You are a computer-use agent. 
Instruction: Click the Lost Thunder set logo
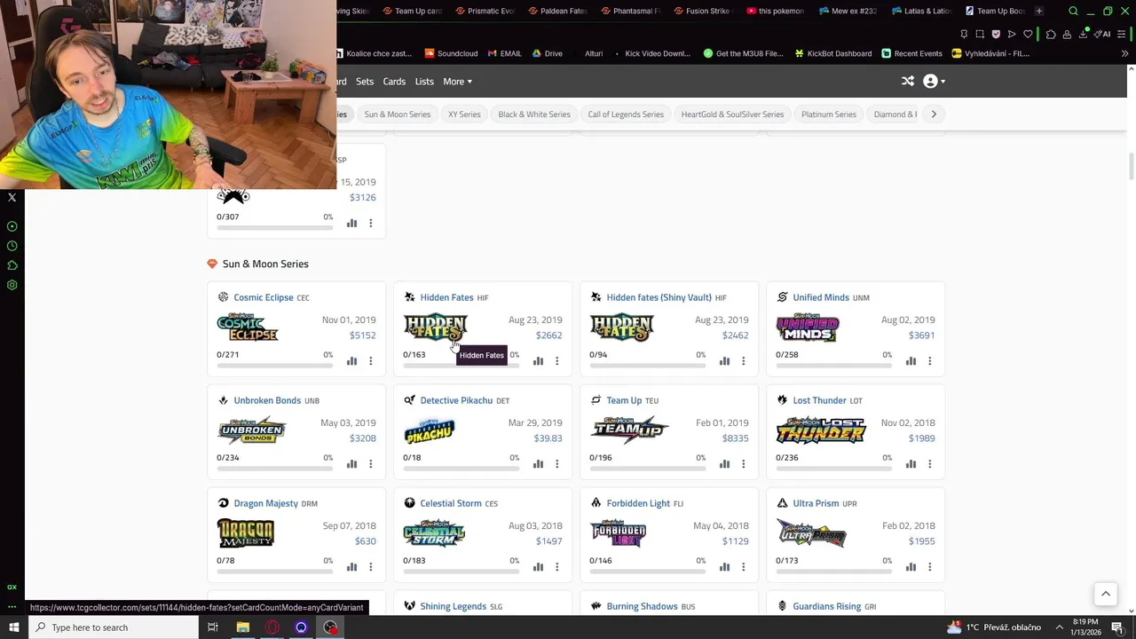pos(821,430)
